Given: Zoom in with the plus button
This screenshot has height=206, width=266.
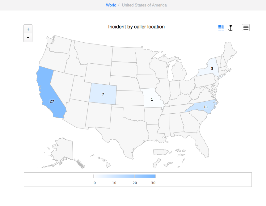Looking at the screenshot, I should (28, 29).
